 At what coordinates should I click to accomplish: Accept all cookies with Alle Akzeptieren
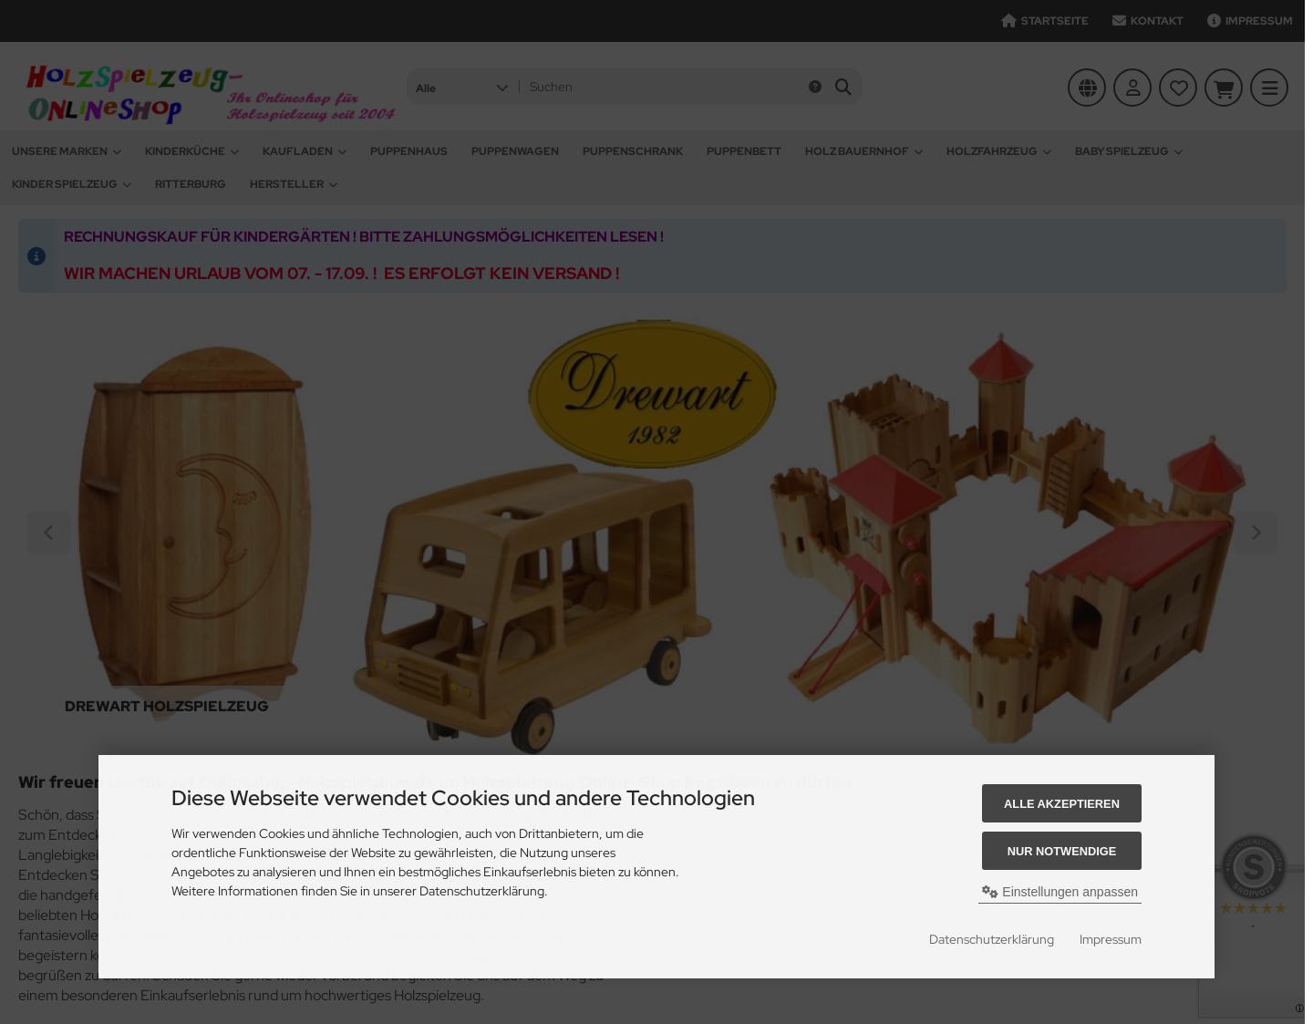1061,803
